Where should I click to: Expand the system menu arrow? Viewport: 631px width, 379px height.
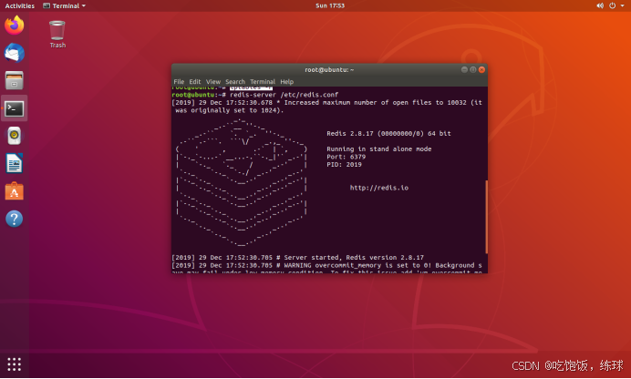[622, 5]
